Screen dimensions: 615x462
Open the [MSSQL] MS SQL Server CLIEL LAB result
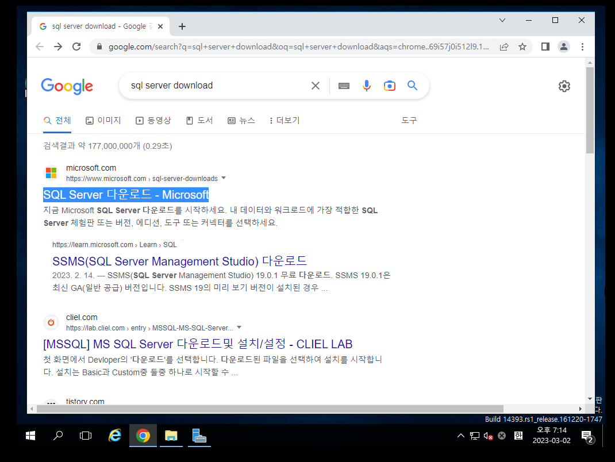(198, 344)
